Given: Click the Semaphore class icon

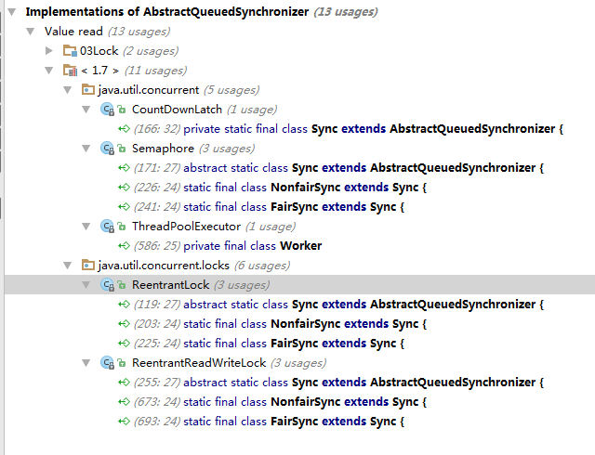Looking at the screenshot, I should (x=108, y=149).
